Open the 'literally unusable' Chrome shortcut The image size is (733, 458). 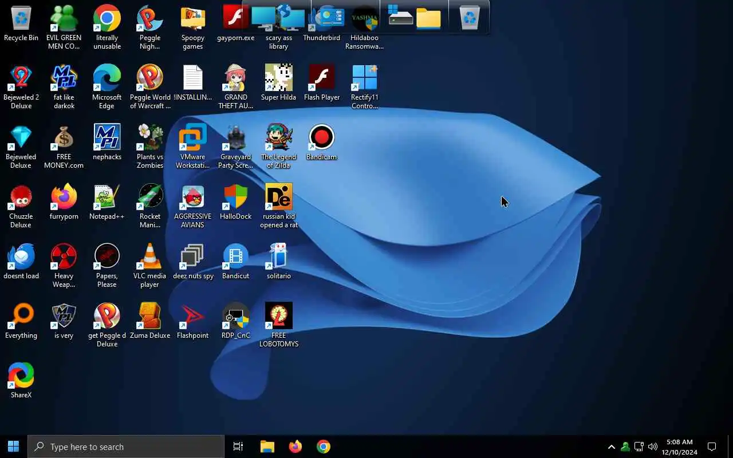(x=107, y=27)
